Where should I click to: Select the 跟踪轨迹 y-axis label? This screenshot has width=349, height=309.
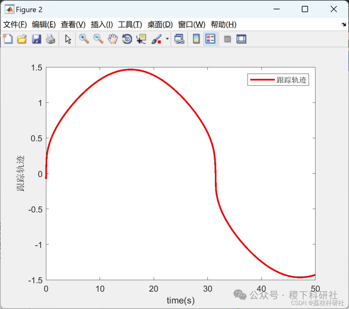pyautogui.click(x=20, y=174)
